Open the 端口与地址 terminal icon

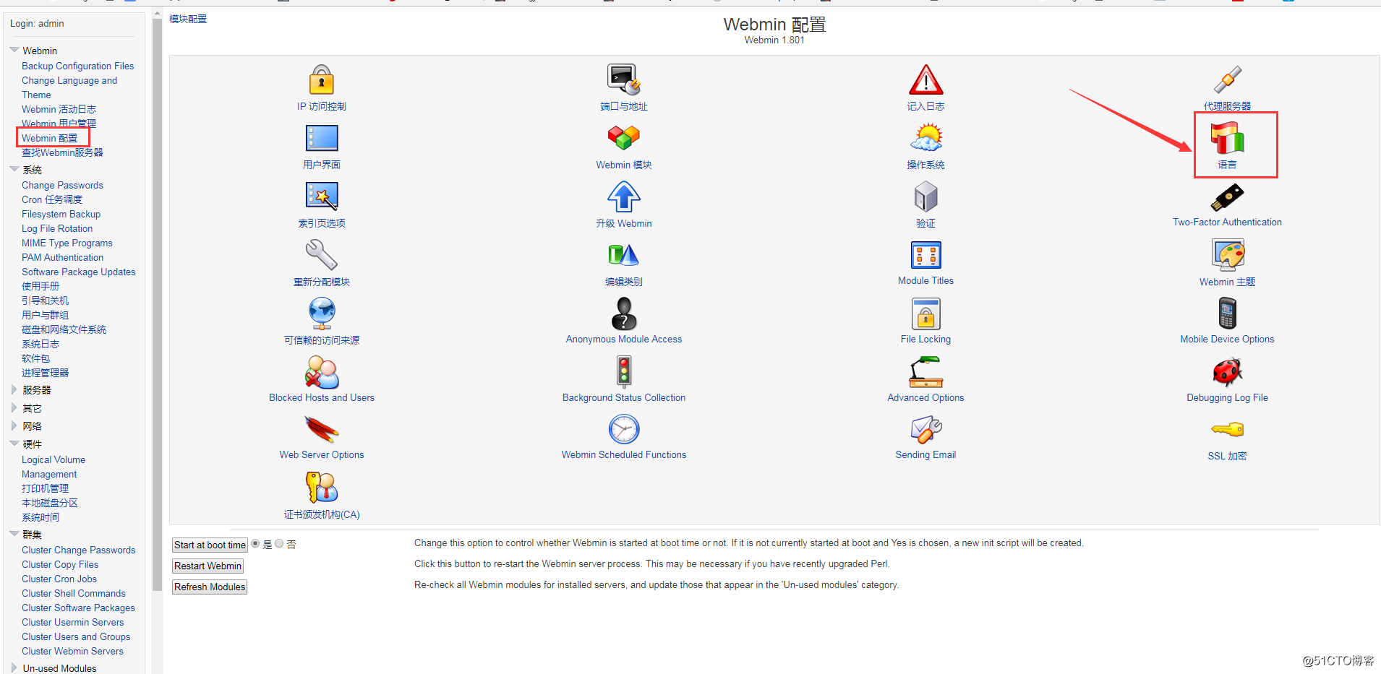(624, 79)
